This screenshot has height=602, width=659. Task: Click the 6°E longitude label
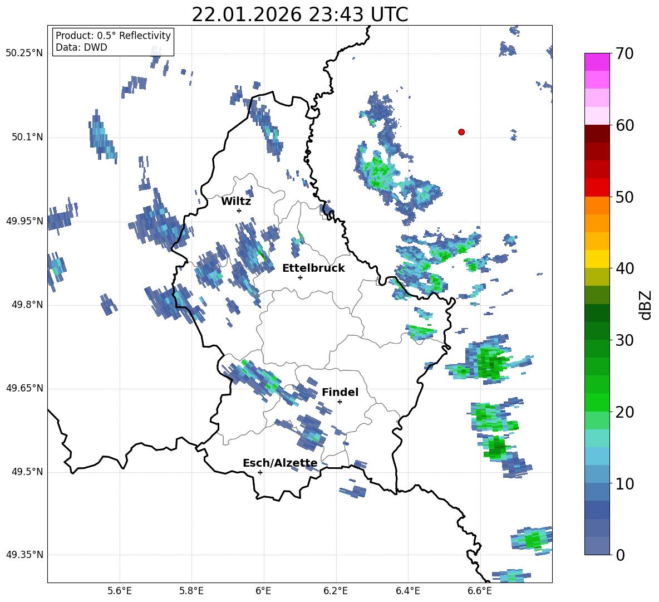click(263, 591)
